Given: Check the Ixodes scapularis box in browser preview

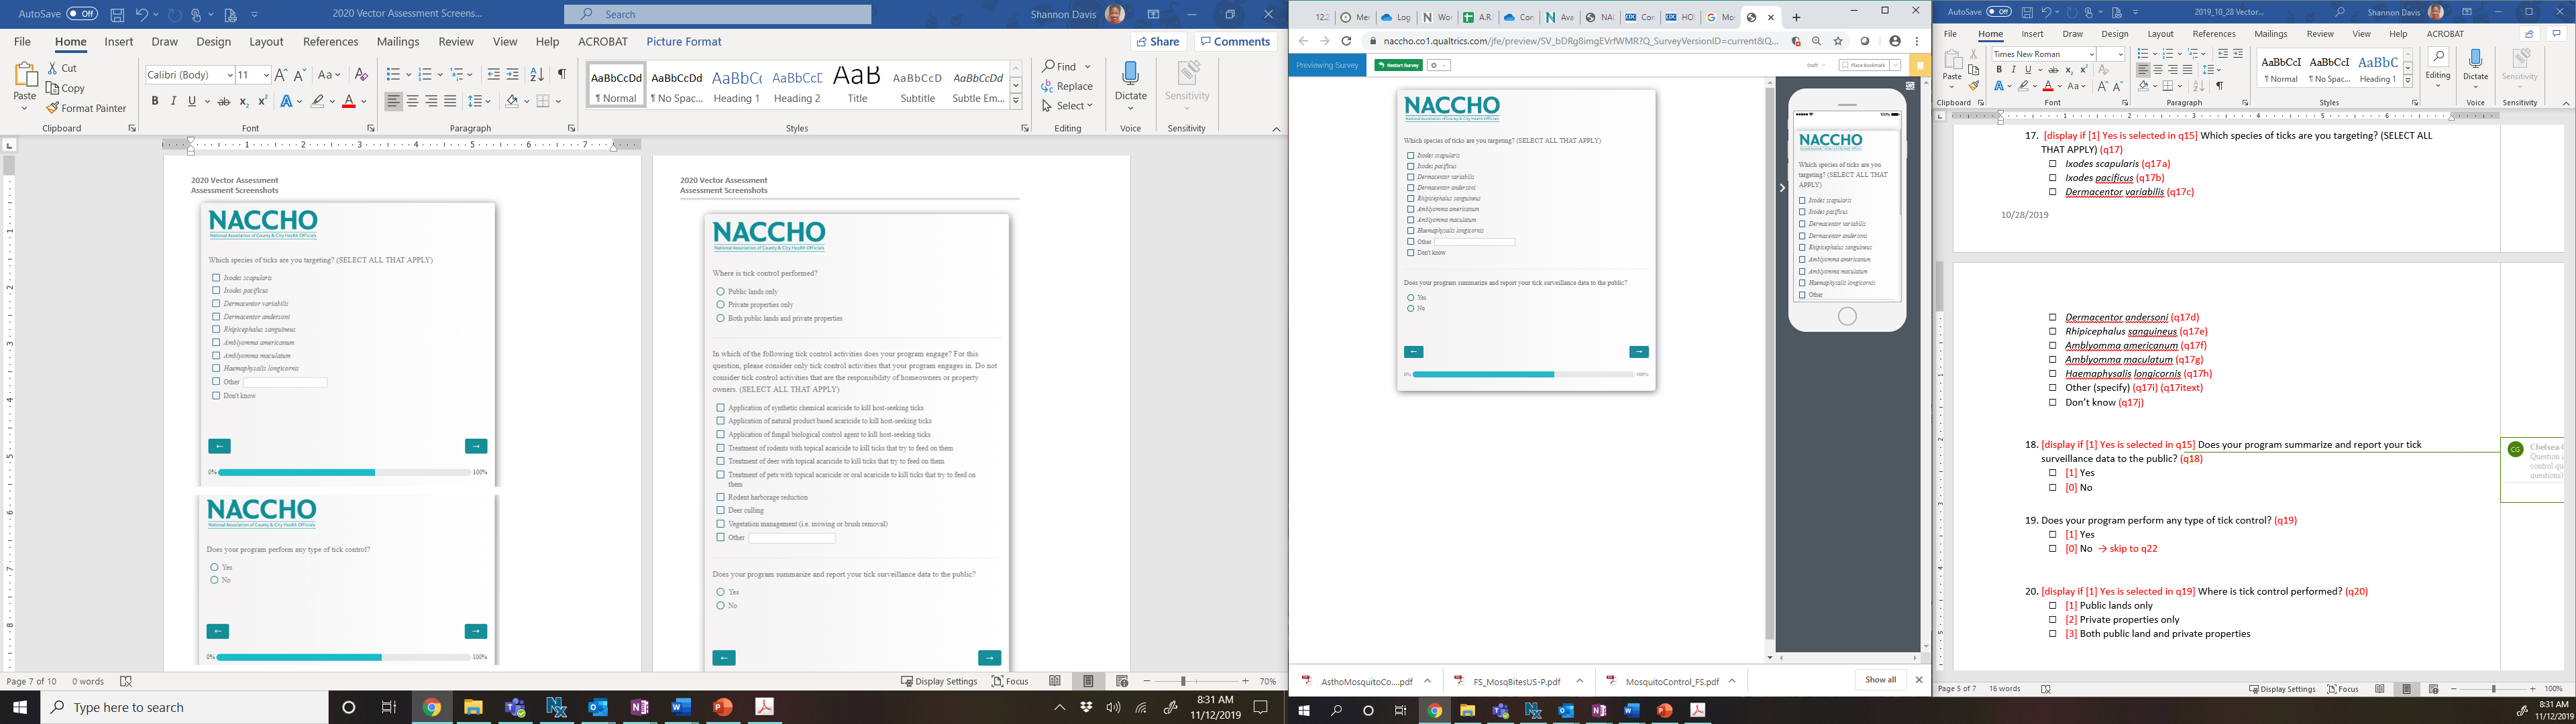Looking at the screenshot, I should 1410,156.
